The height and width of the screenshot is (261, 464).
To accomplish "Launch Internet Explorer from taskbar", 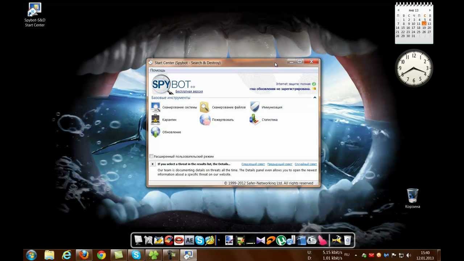I will pos(67,255).
